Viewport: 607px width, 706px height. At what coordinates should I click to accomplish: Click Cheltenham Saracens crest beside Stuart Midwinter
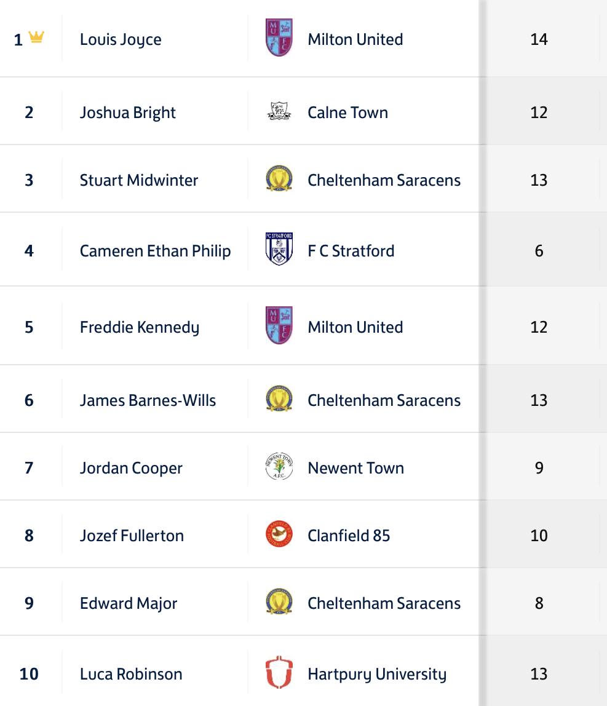(279, 180)
